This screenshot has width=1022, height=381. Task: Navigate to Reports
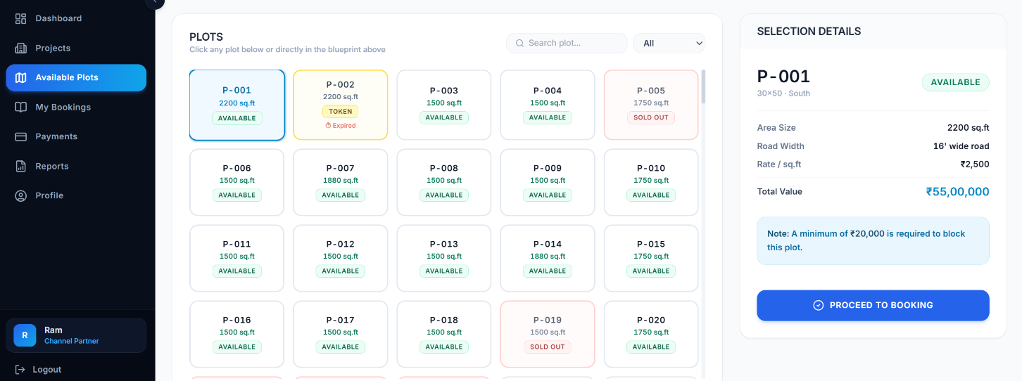(x=76, y=166)
